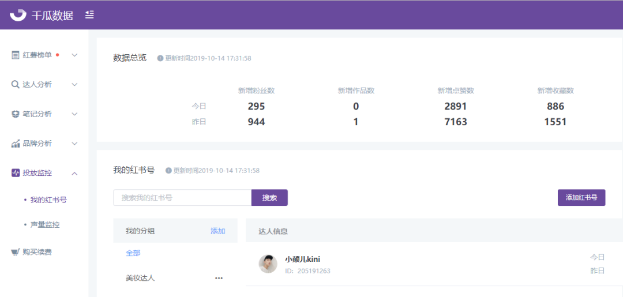The image size is (623, 297).
Task: Focus the 搜索我的红书号 input field
Action: 182,198
